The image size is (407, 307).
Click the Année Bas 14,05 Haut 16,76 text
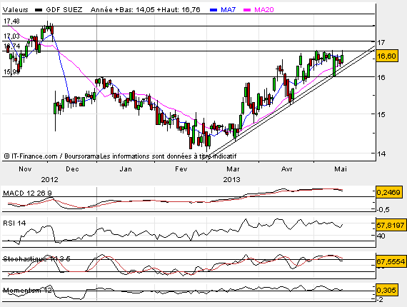pyautogui.click(x=146, y=10)
